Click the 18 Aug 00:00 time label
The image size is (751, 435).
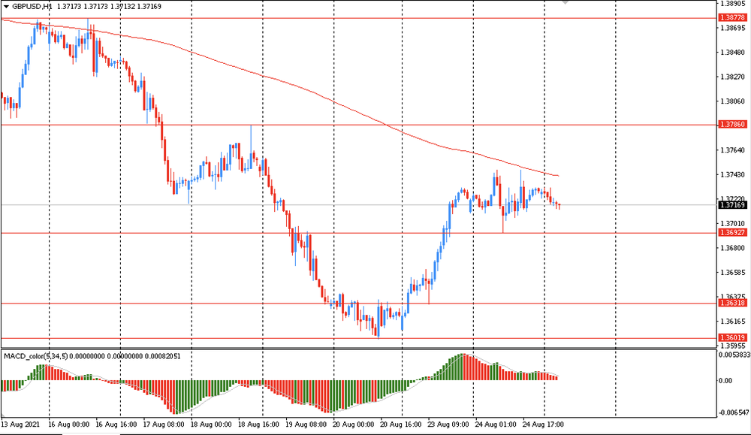point(211,424)
